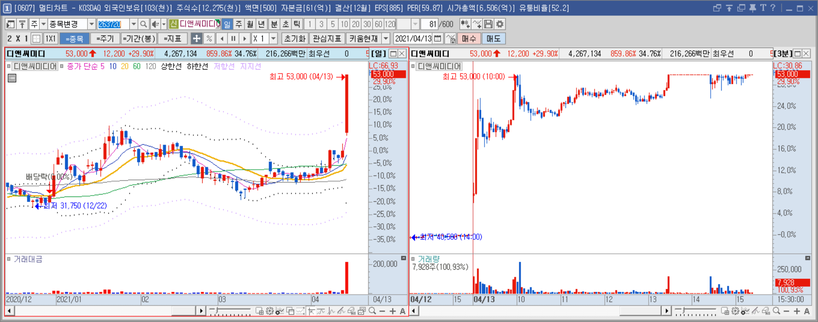This screenshot has width=818, height=322.
Task: Click the 매도 sell button
Action: coord(493,38)
